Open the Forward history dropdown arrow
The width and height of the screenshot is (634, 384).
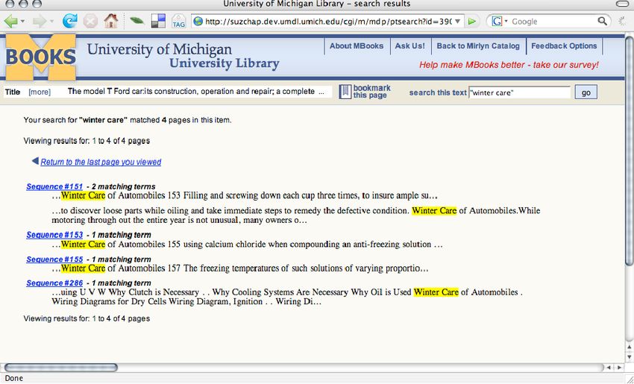coord(51,22)
